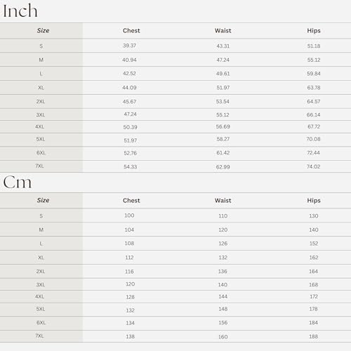Screen dimensions: 351x351
Task: Click hips value 74.02
Action: click(x=313, y=166)
